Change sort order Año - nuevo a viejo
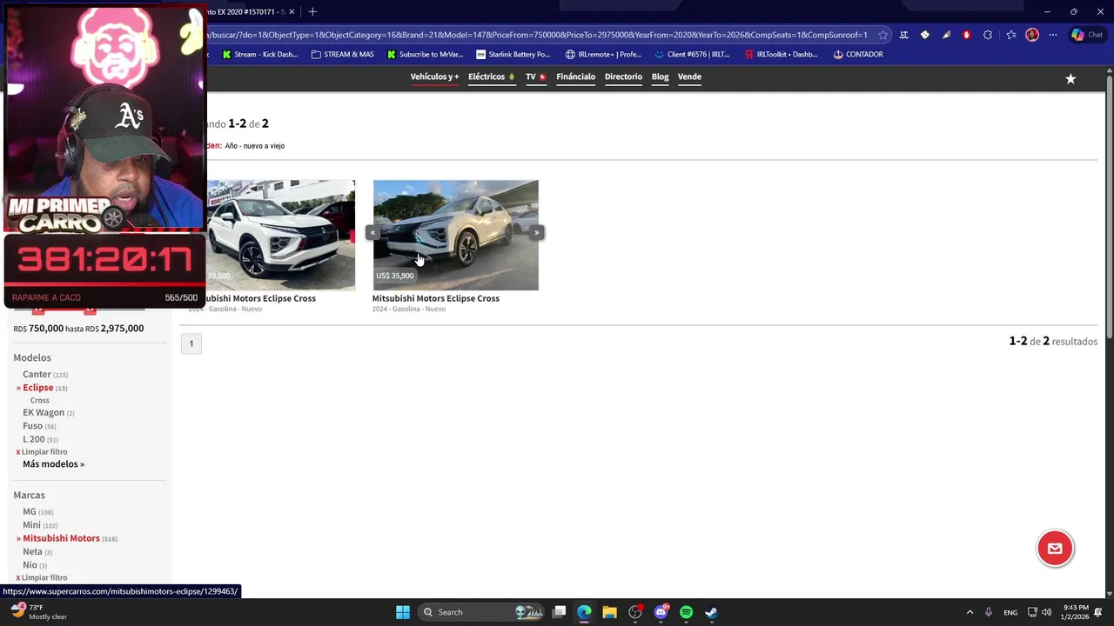Viewport: 1114px width, 626px height. click(254, 146)
